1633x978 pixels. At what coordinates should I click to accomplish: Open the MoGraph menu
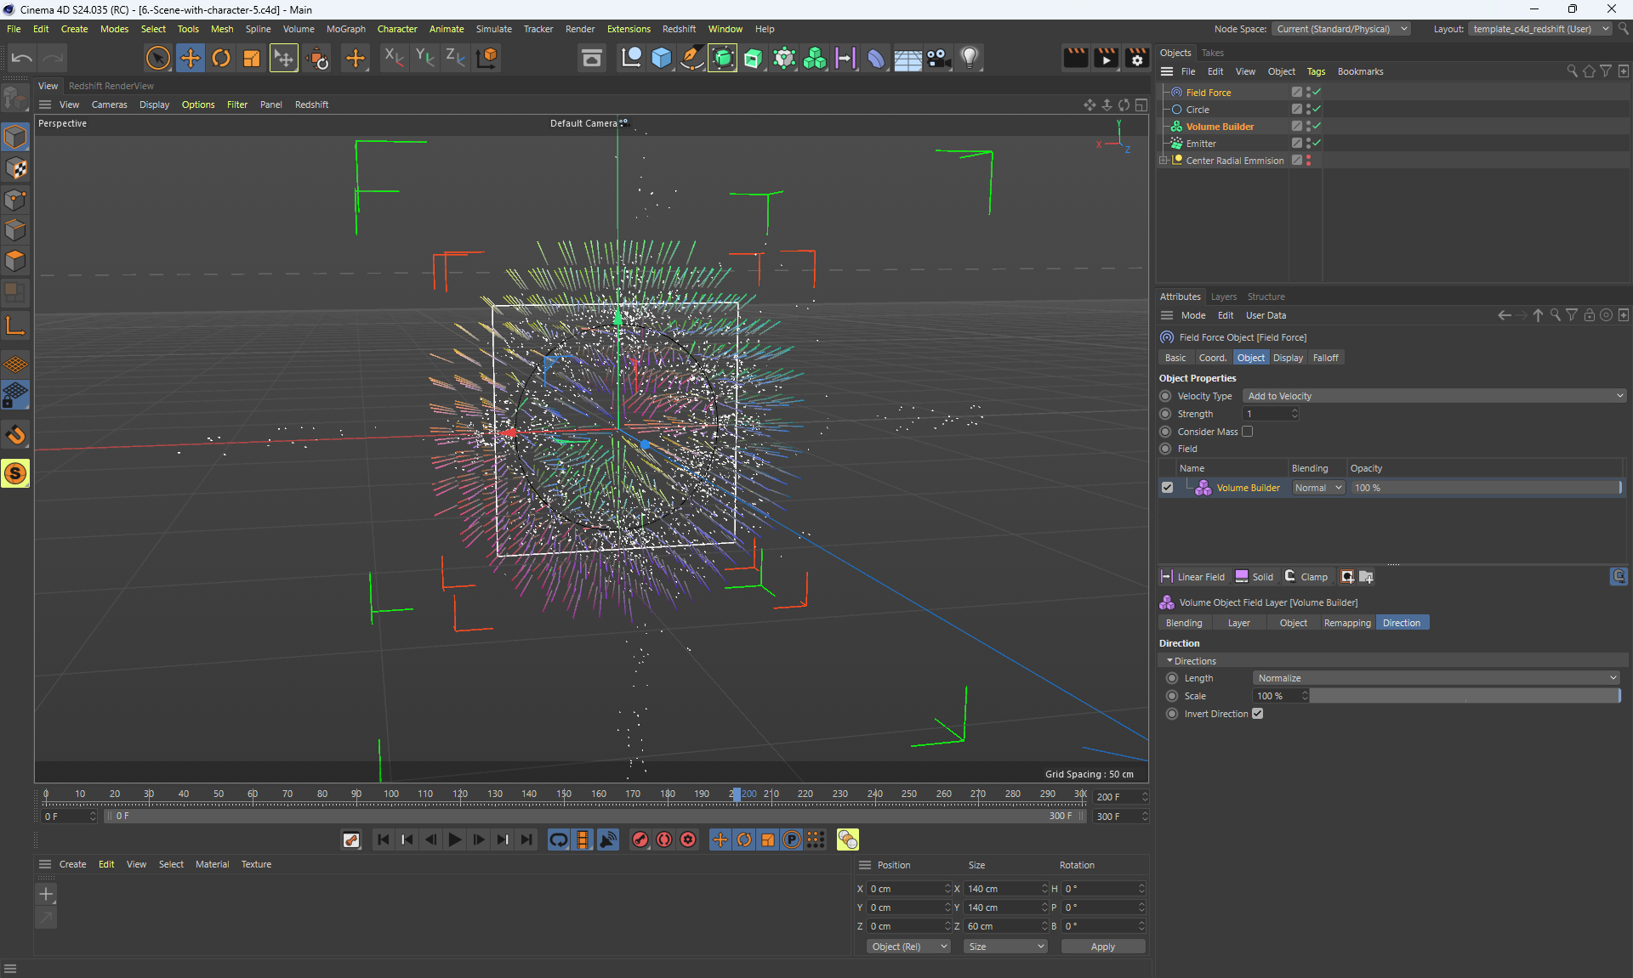pos(345,29)
